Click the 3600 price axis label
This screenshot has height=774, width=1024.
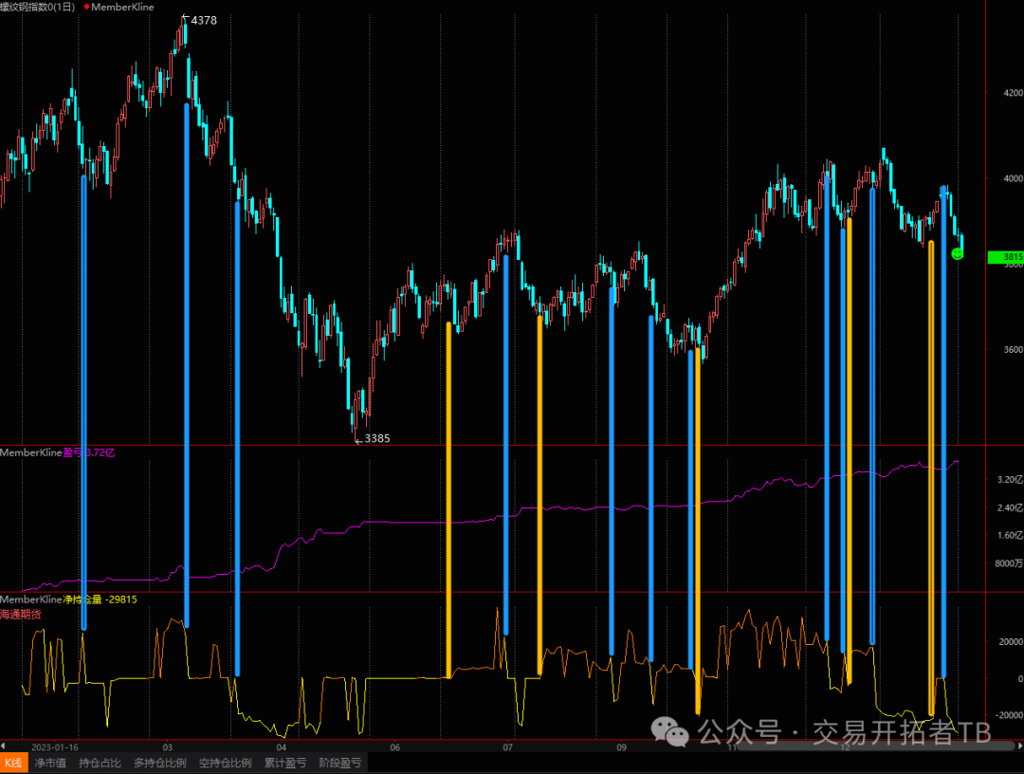pos(1013,349)
